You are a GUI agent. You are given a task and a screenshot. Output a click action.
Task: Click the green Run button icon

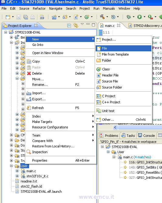140,17
